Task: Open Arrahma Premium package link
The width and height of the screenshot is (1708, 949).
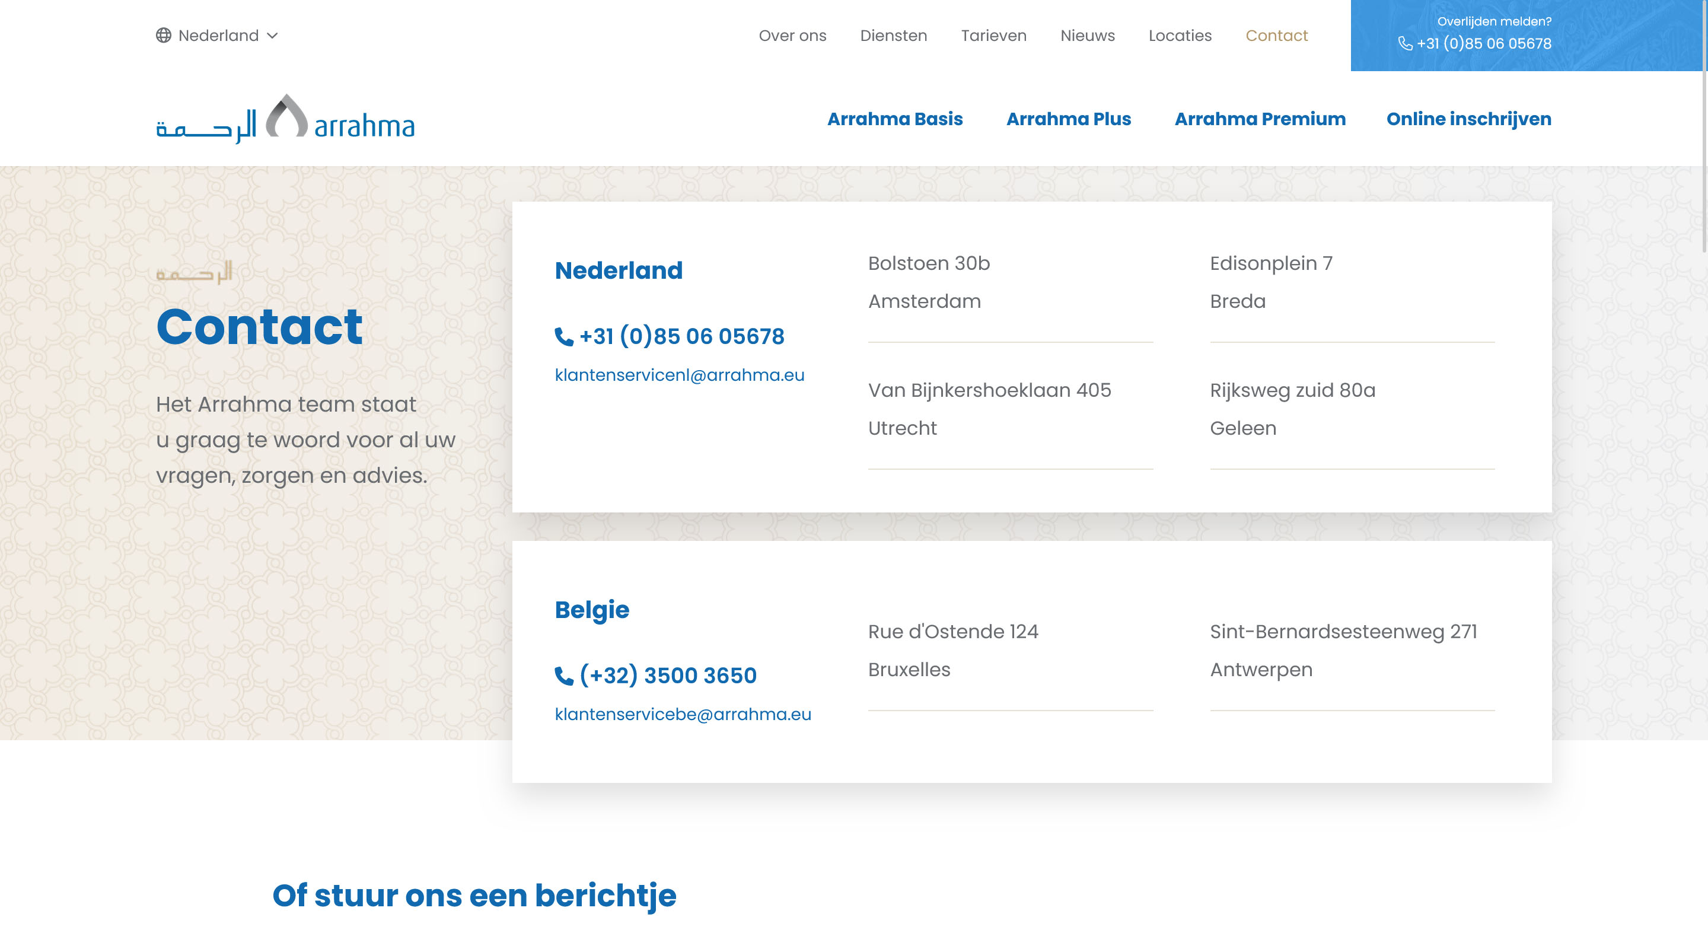Action: [1260, 119]
